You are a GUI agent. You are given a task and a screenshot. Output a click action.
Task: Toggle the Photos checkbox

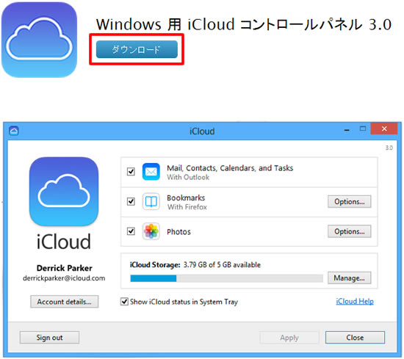pyautogui.click(x=131, y=231)
